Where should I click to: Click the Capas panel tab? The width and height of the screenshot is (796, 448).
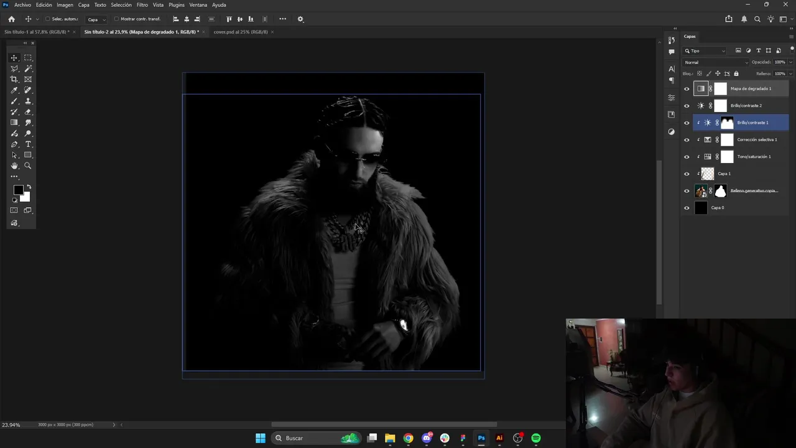(x=690, y=36)
